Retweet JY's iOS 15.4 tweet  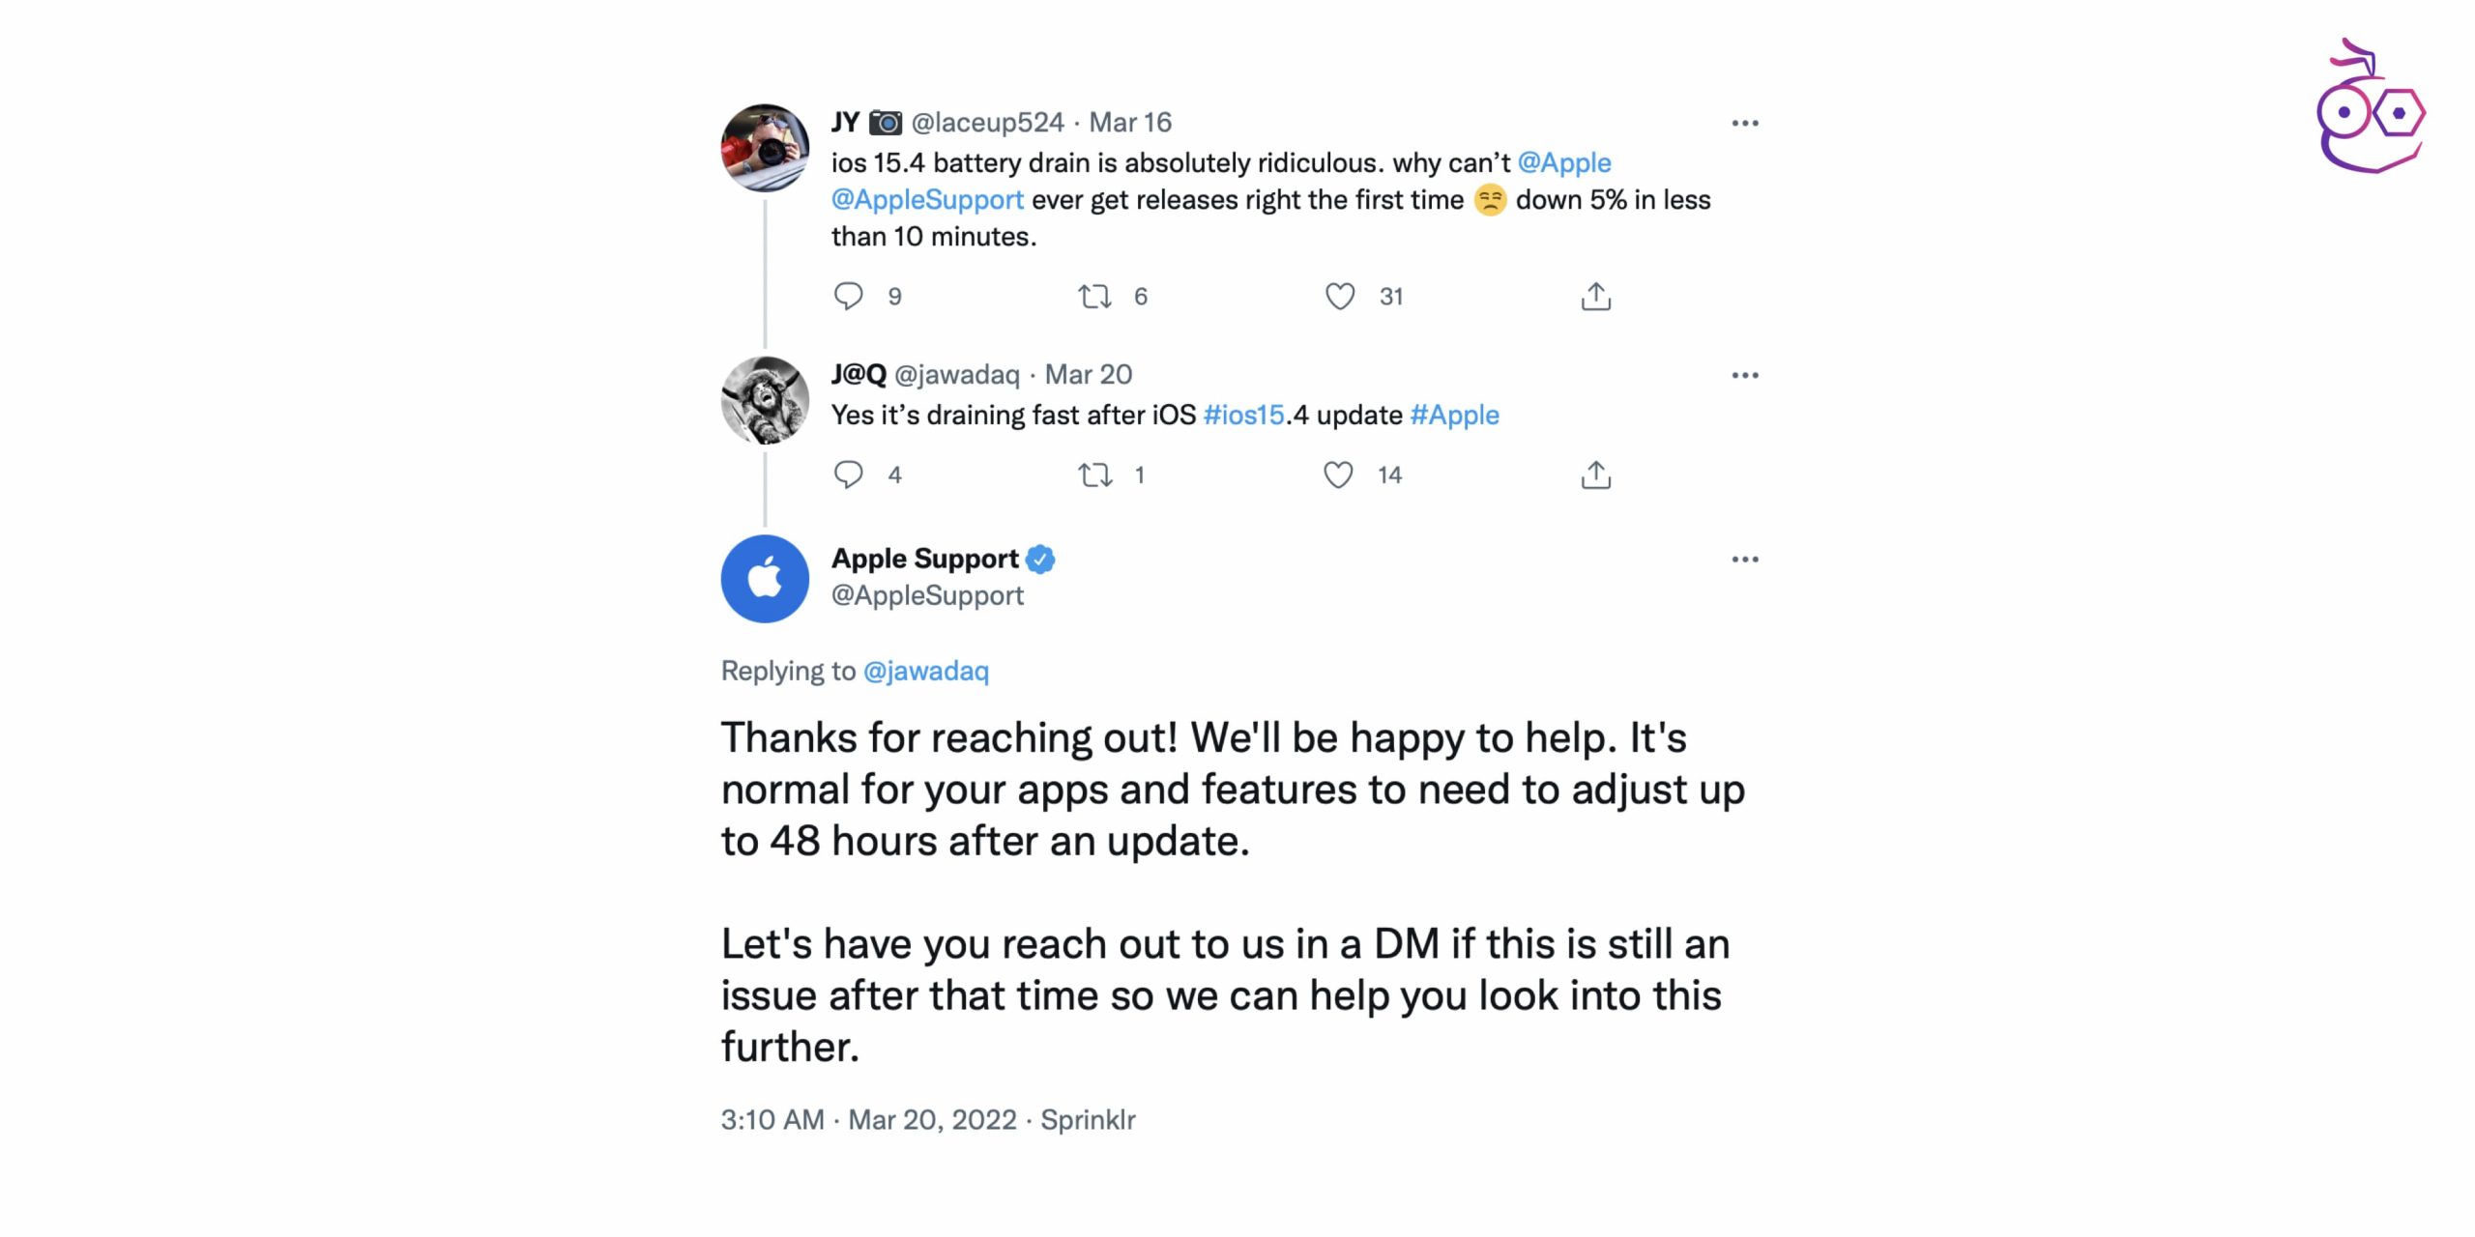click(1094, 296)
